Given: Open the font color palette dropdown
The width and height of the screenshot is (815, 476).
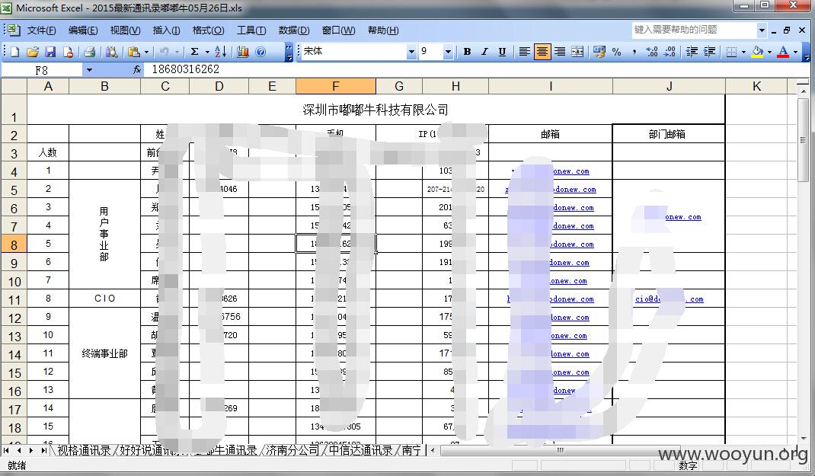Looking at the screenshot, I should (795, 52).
